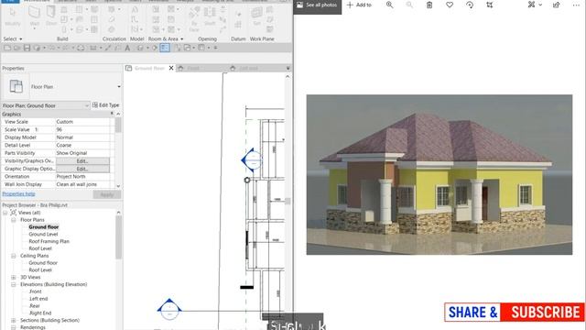Activate the Grid datum tool

(238, 25)
